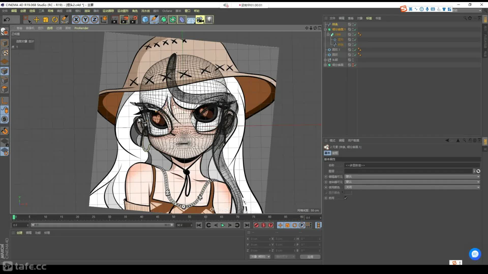This screenshot has height=274, width=488.
Task: Open the ProRender viewport menu
Action: click(x=81, y=28)
